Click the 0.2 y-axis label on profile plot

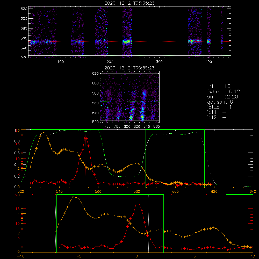[17, 176]
